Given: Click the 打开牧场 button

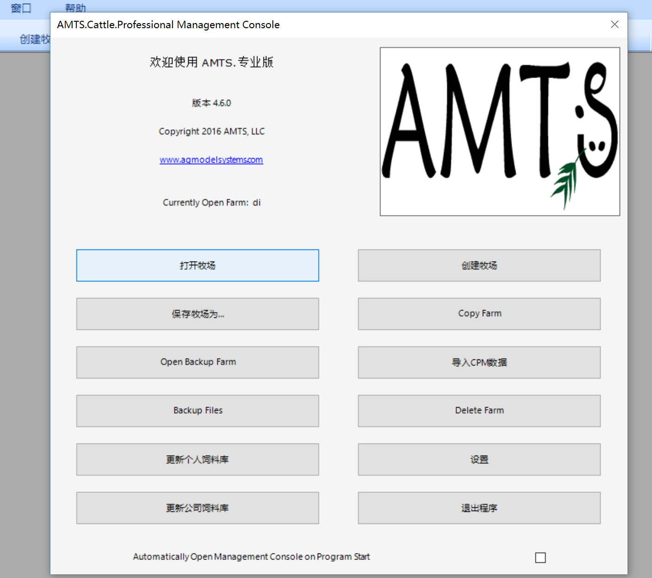Looking at the screenshot, I should [197, 265].
